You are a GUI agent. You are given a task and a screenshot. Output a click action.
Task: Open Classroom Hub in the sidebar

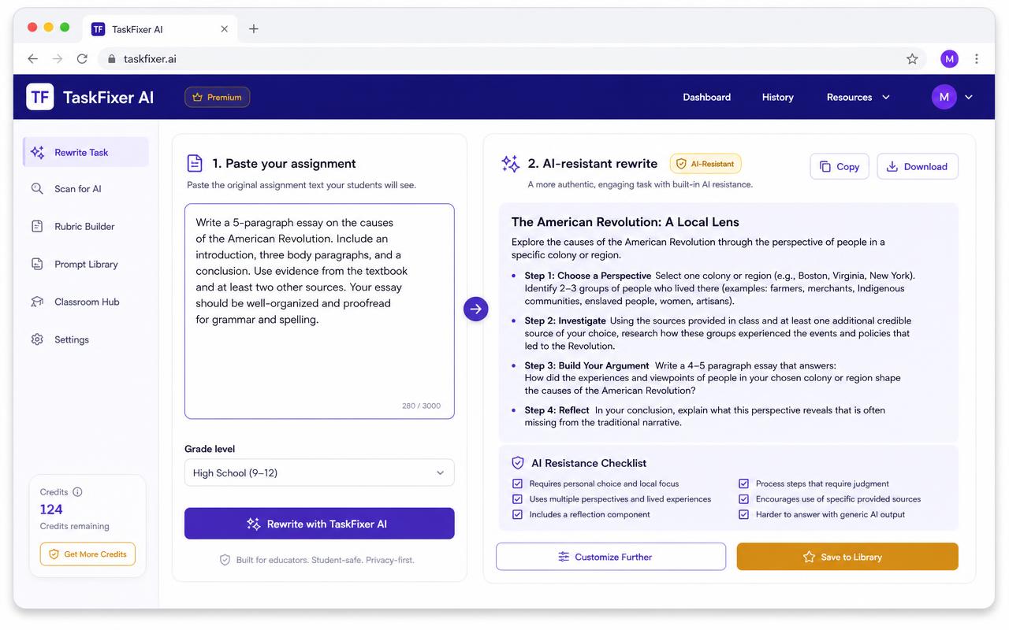pos(85,302)
